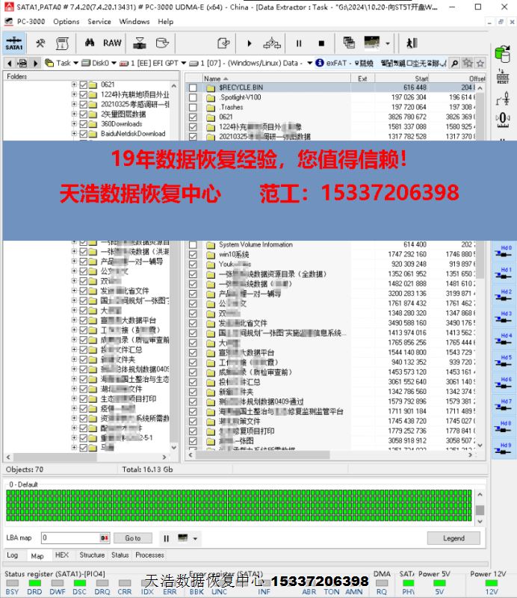Select the RAW recovery toolbar button
This screenshot has height=598, width=517.
tap(112, 43)
